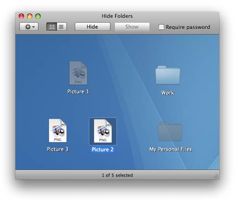Close the Hide Folders window
This screenshot has width=237, height=201.
point(21,16)
